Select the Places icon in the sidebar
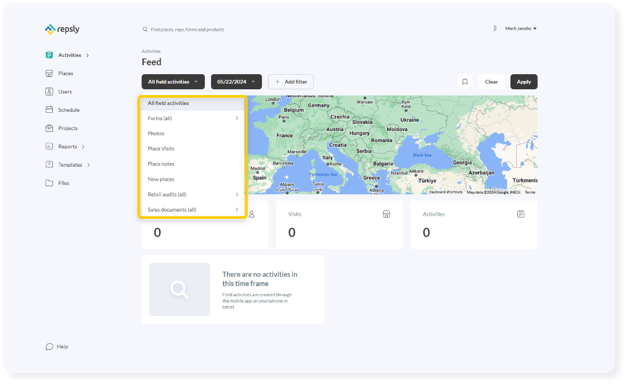The height and width of the screenshot is (386, 628). coord(50,73)
